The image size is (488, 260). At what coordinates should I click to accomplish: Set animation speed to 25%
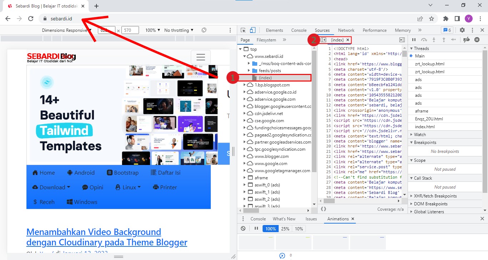[x=285, y=229]
